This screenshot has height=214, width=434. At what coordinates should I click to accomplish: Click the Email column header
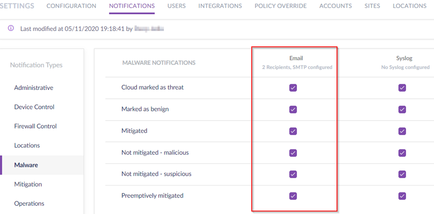[x=296, y=58]
